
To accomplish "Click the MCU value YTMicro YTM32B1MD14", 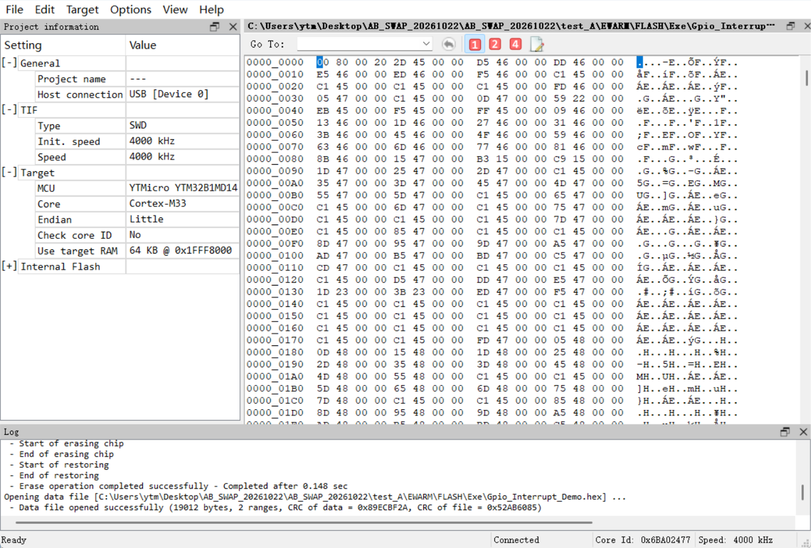I will [183, 188].
